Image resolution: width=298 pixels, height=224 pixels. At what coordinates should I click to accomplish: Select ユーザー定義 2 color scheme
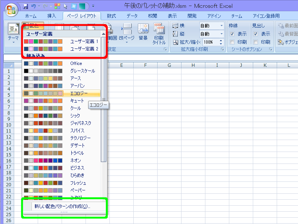(x=61, y=49)
